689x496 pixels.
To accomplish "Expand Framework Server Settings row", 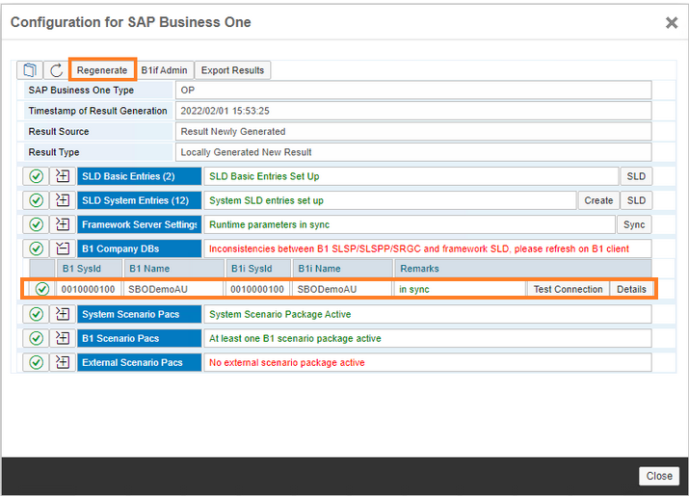I will click(x=63, y=224).
